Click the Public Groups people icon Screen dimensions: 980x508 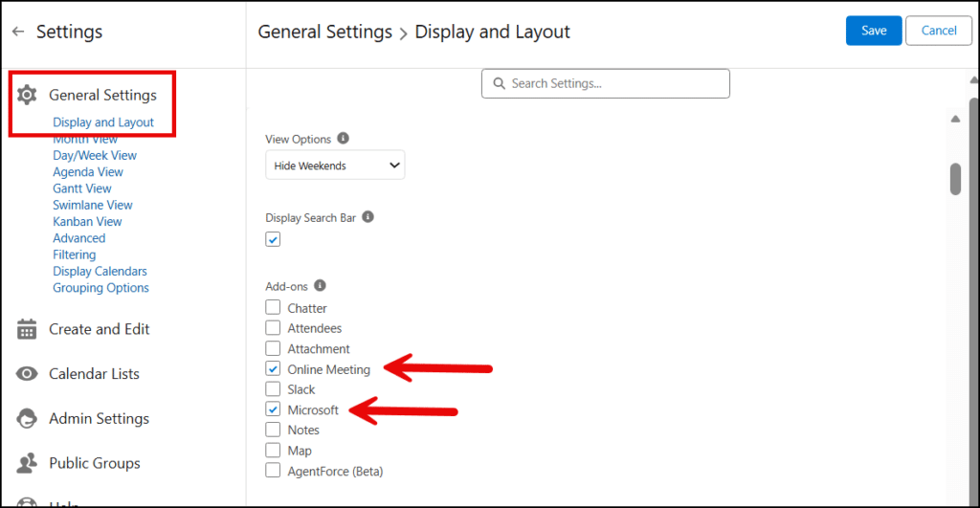[x=28, y=464]
